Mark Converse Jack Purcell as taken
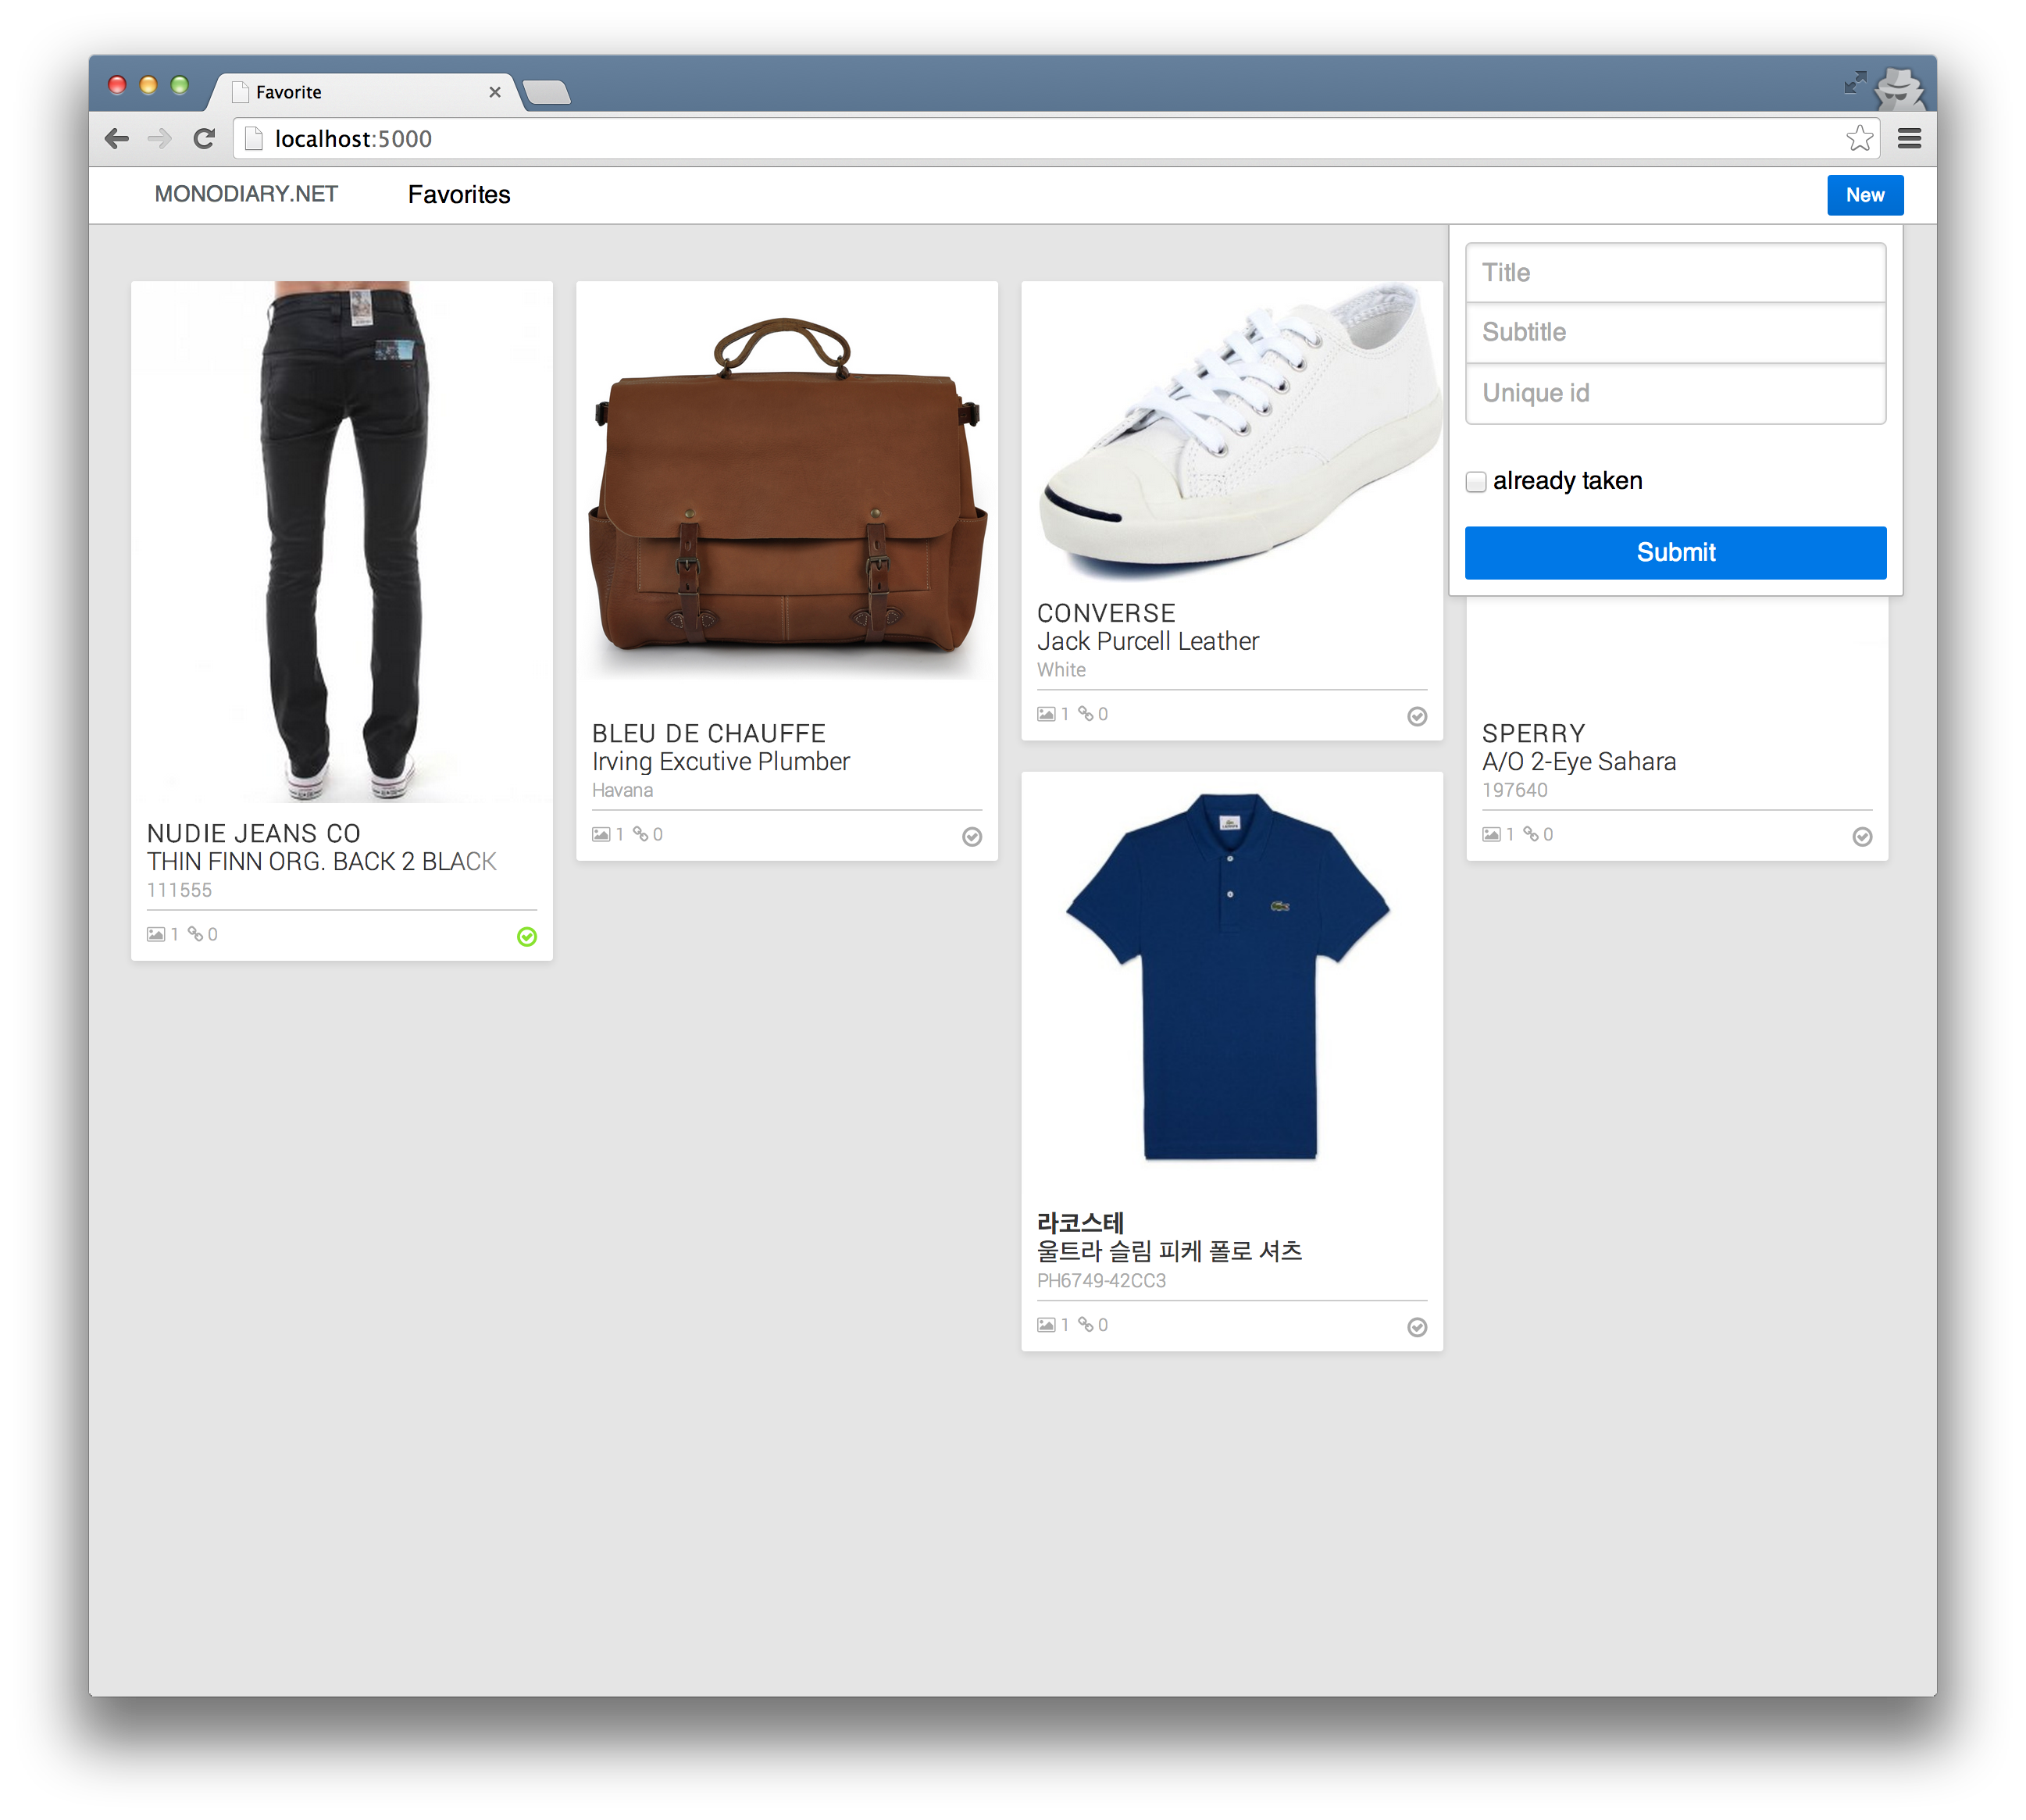 coord(1417,716)
